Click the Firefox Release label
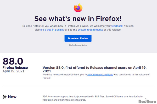 tap(15, 68)
